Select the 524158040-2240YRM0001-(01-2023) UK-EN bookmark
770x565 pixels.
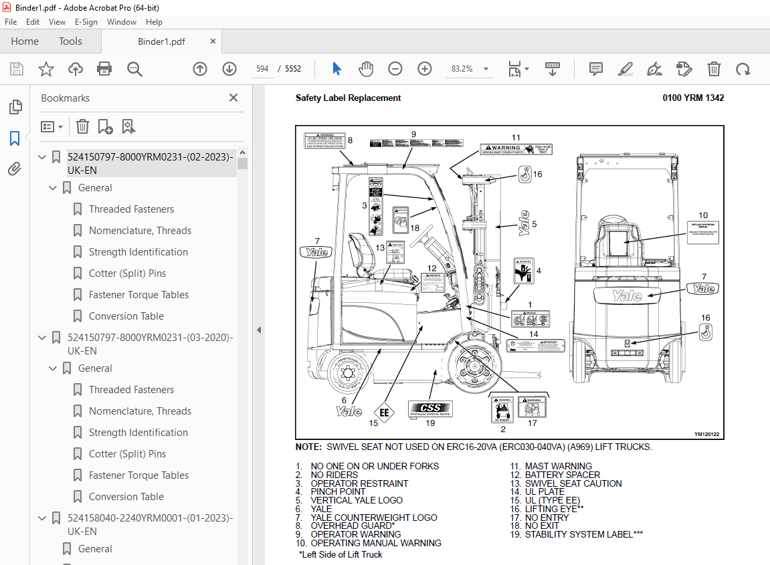(151, 525)
